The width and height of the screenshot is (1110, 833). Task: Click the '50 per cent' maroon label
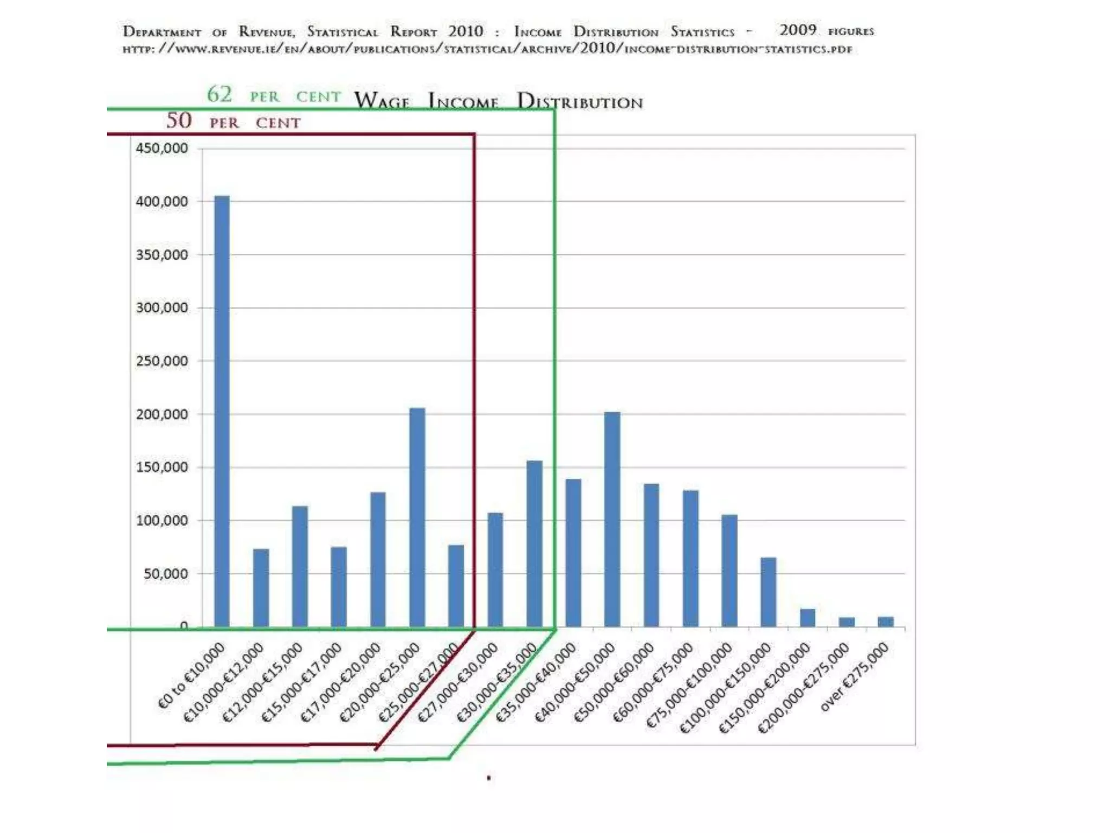233,121
